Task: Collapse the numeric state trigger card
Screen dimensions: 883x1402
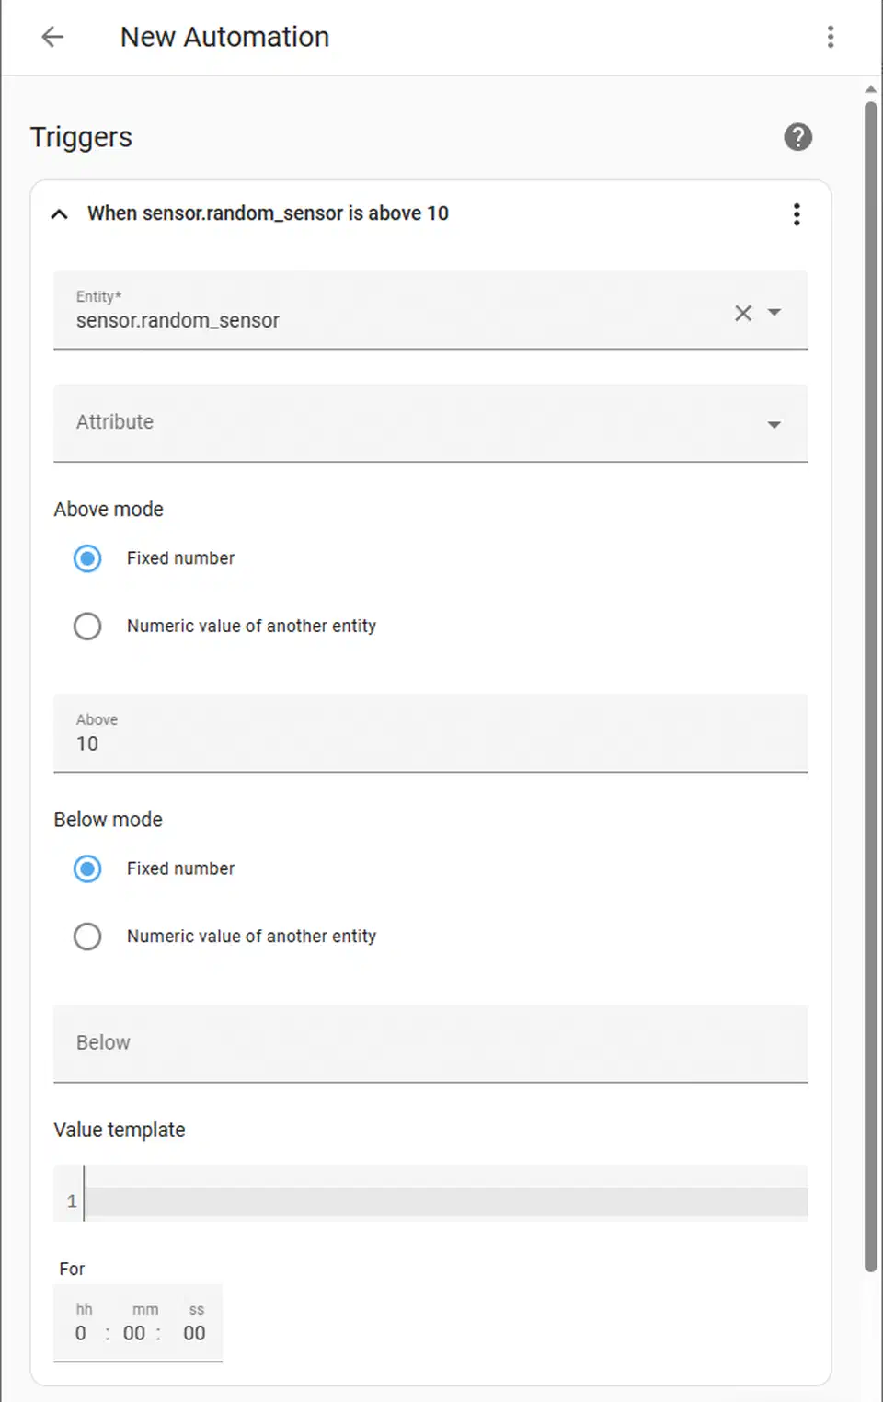Action: (x=59, y=213)
